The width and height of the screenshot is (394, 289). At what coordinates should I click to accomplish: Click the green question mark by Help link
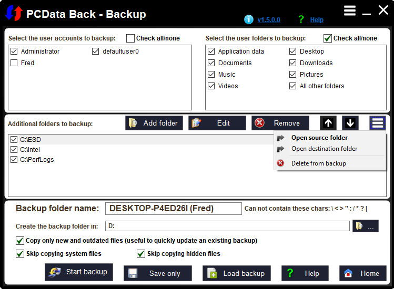click(x=301, y=19)
